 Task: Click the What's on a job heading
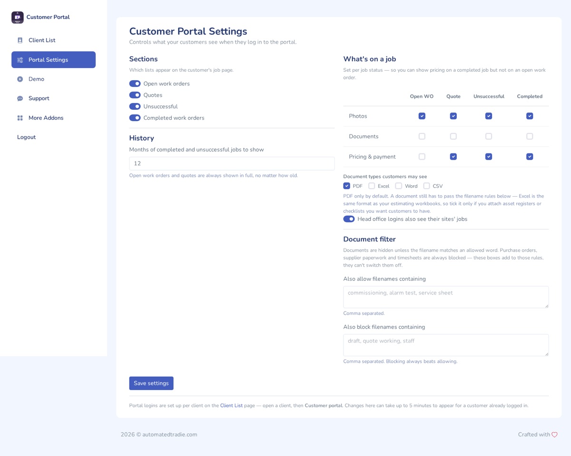click(370, 59)
